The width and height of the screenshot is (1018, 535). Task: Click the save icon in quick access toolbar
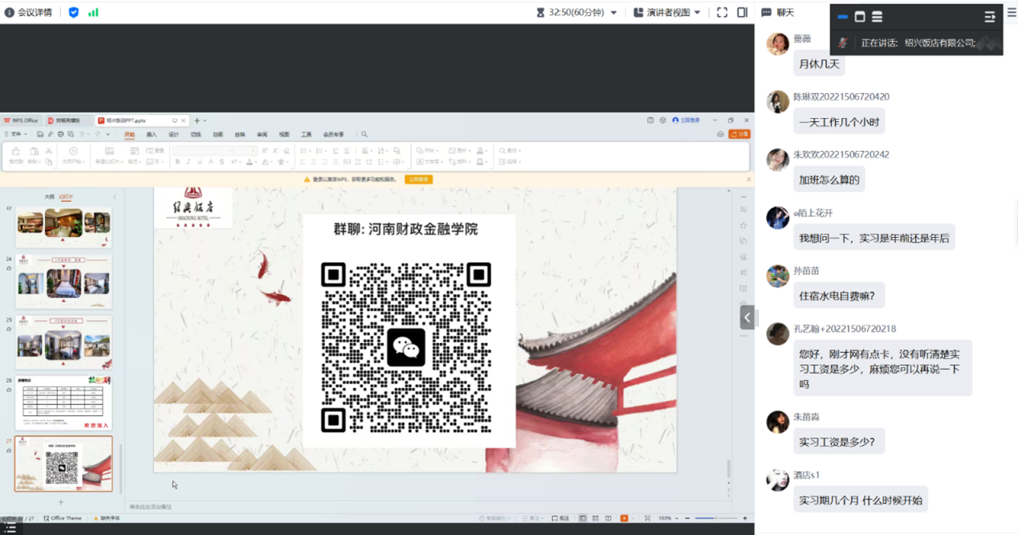pos(40,134)
